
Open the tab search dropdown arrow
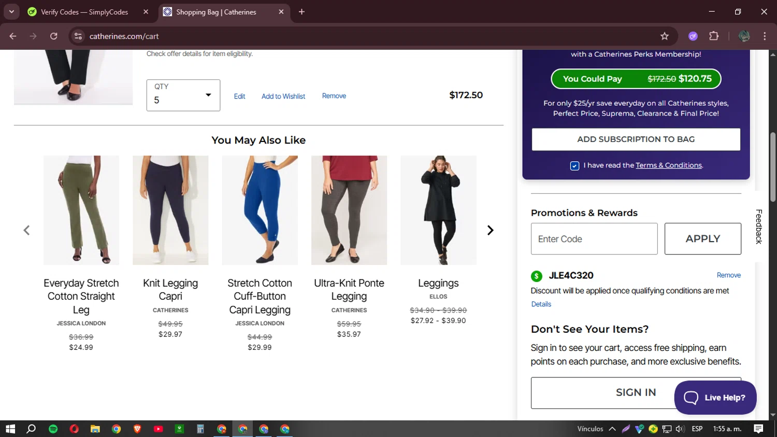click(11, 12)
